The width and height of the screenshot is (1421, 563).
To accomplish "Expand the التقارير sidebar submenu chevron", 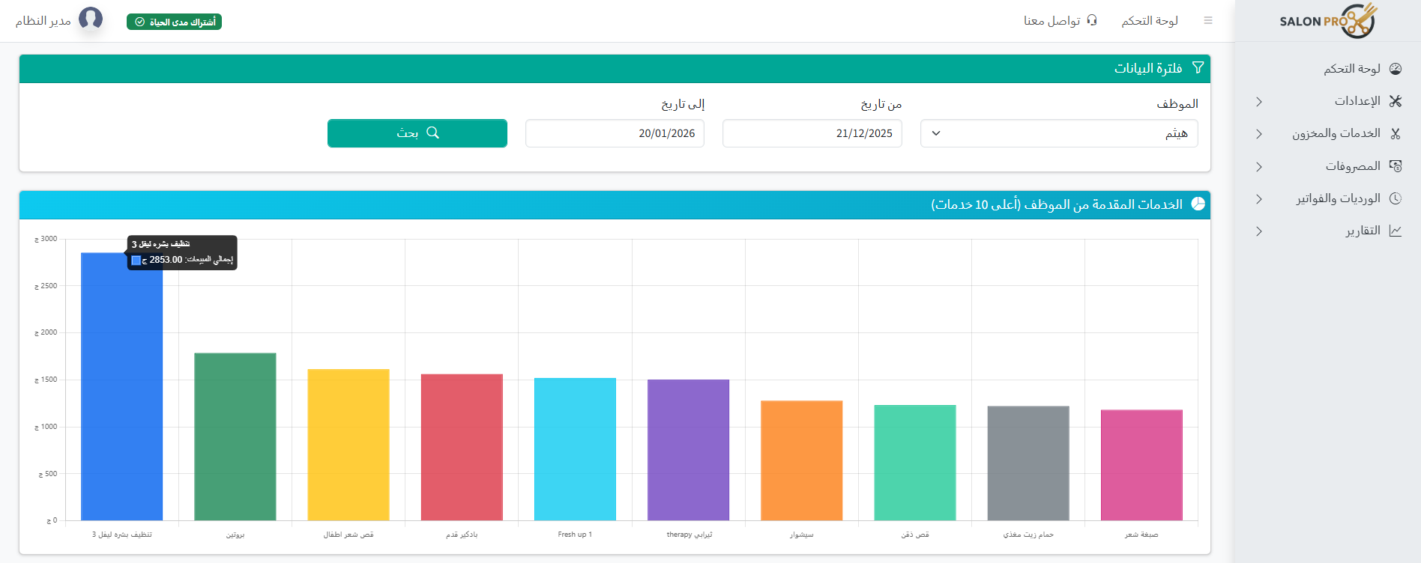I will pos(1259,231).
